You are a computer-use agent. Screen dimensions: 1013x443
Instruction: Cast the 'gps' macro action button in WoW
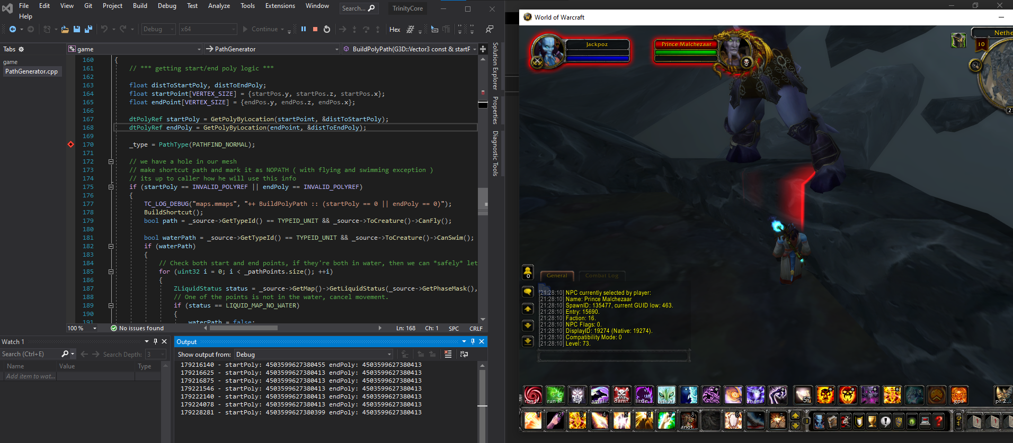click(958, 395)
